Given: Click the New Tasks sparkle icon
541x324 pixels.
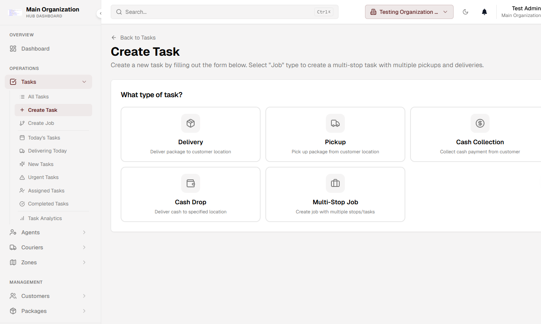Looking at the screenshot, I should [x=22, y=164].
